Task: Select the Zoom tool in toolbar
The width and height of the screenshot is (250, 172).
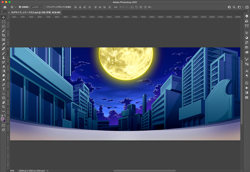Action: click(x=3, y=107)
